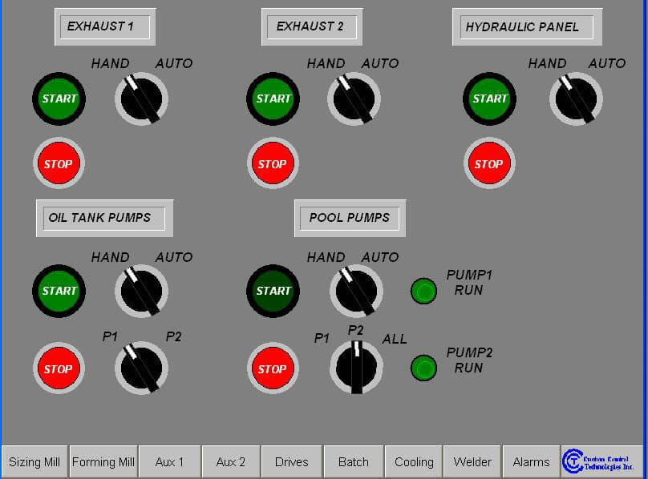
Task: Click the Custom Control Technologies logo
Action: click(x=601, y=461)
